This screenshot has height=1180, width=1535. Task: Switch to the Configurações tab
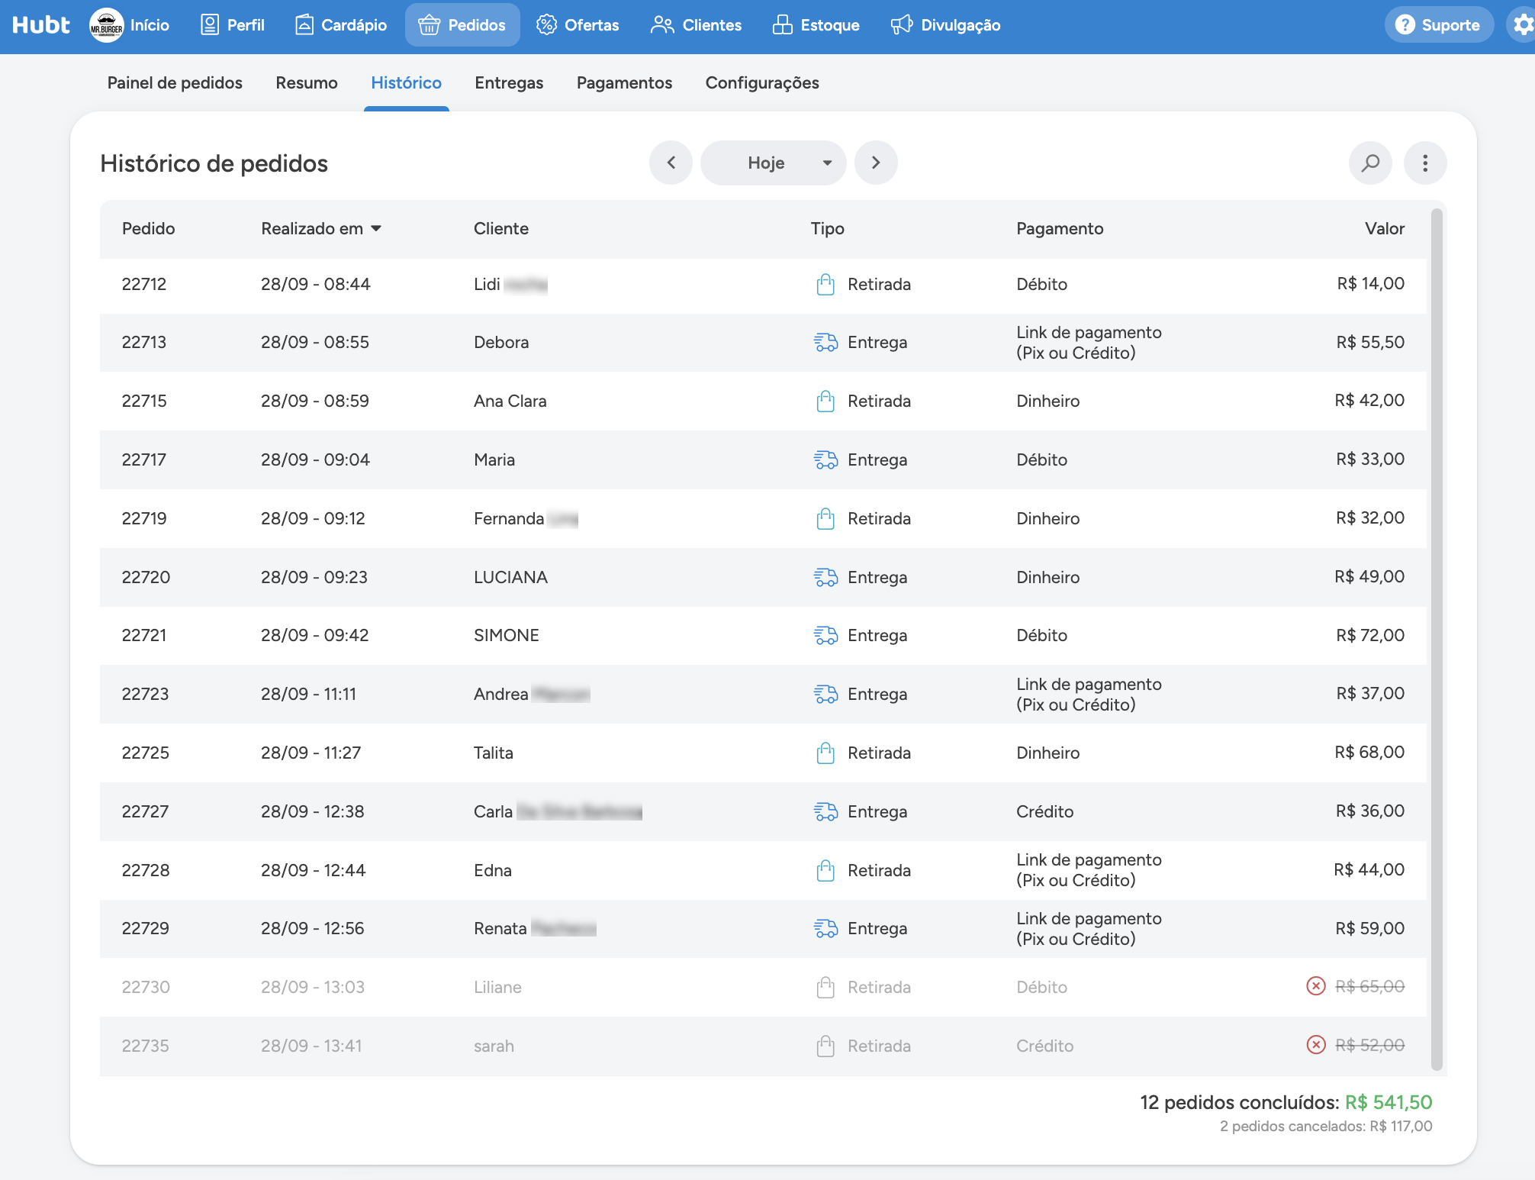click(762, 82)
